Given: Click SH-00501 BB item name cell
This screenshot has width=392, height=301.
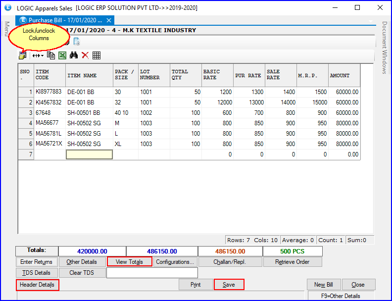Looking at the screenshot, I should click(x=89, y=113).
